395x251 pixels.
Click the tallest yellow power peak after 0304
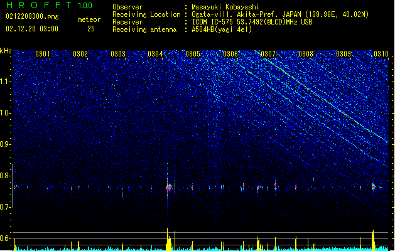click(168, 239)
